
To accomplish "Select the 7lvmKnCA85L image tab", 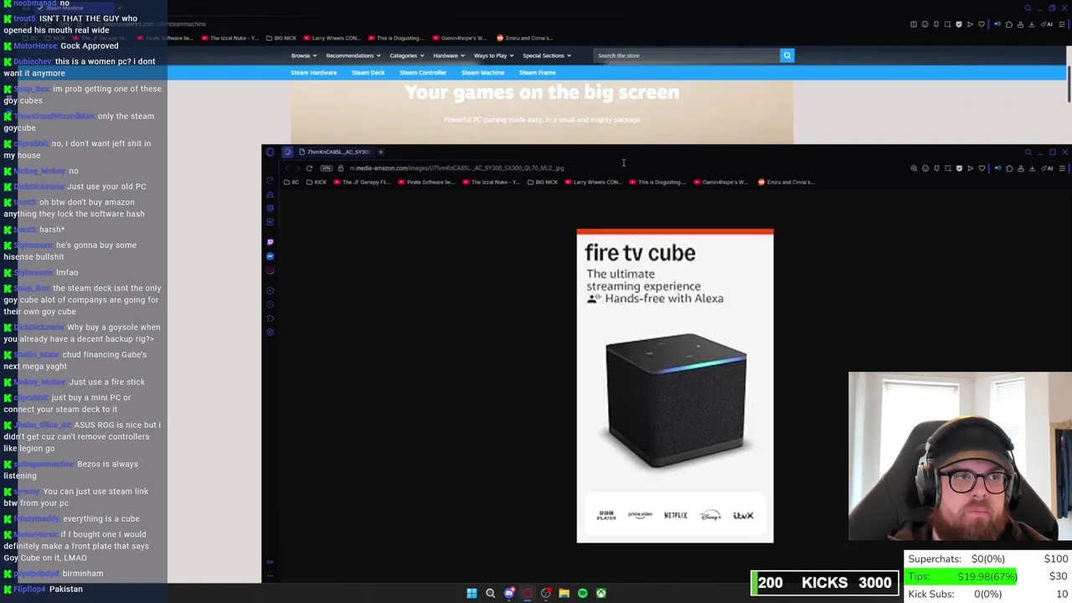I will click(x=335, y=152).
